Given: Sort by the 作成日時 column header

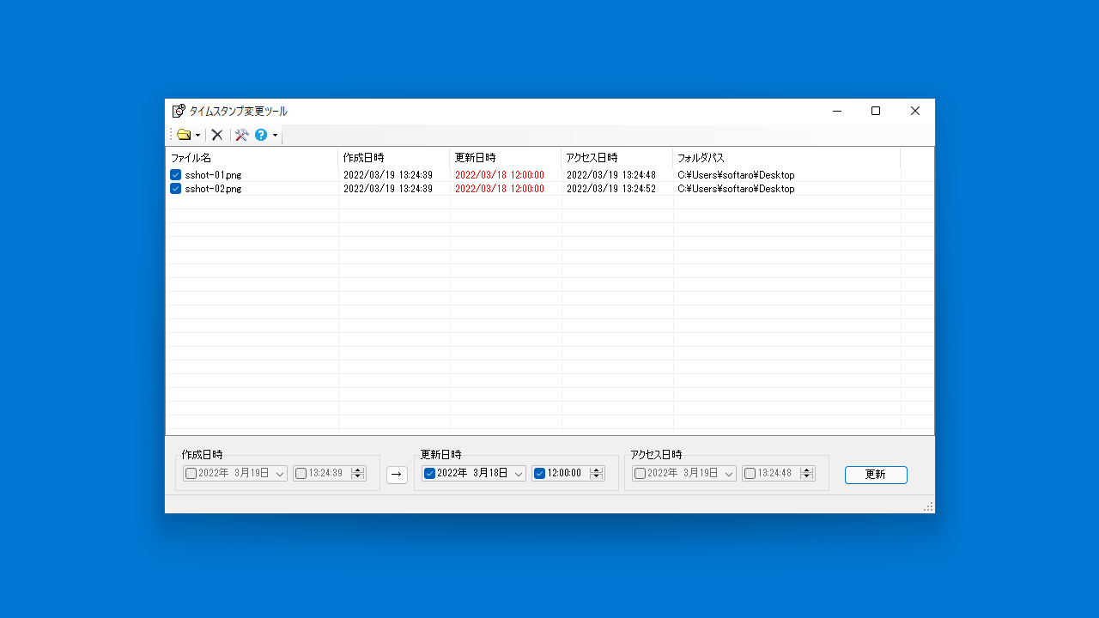Looking at the screenshot, I should 394,158.
